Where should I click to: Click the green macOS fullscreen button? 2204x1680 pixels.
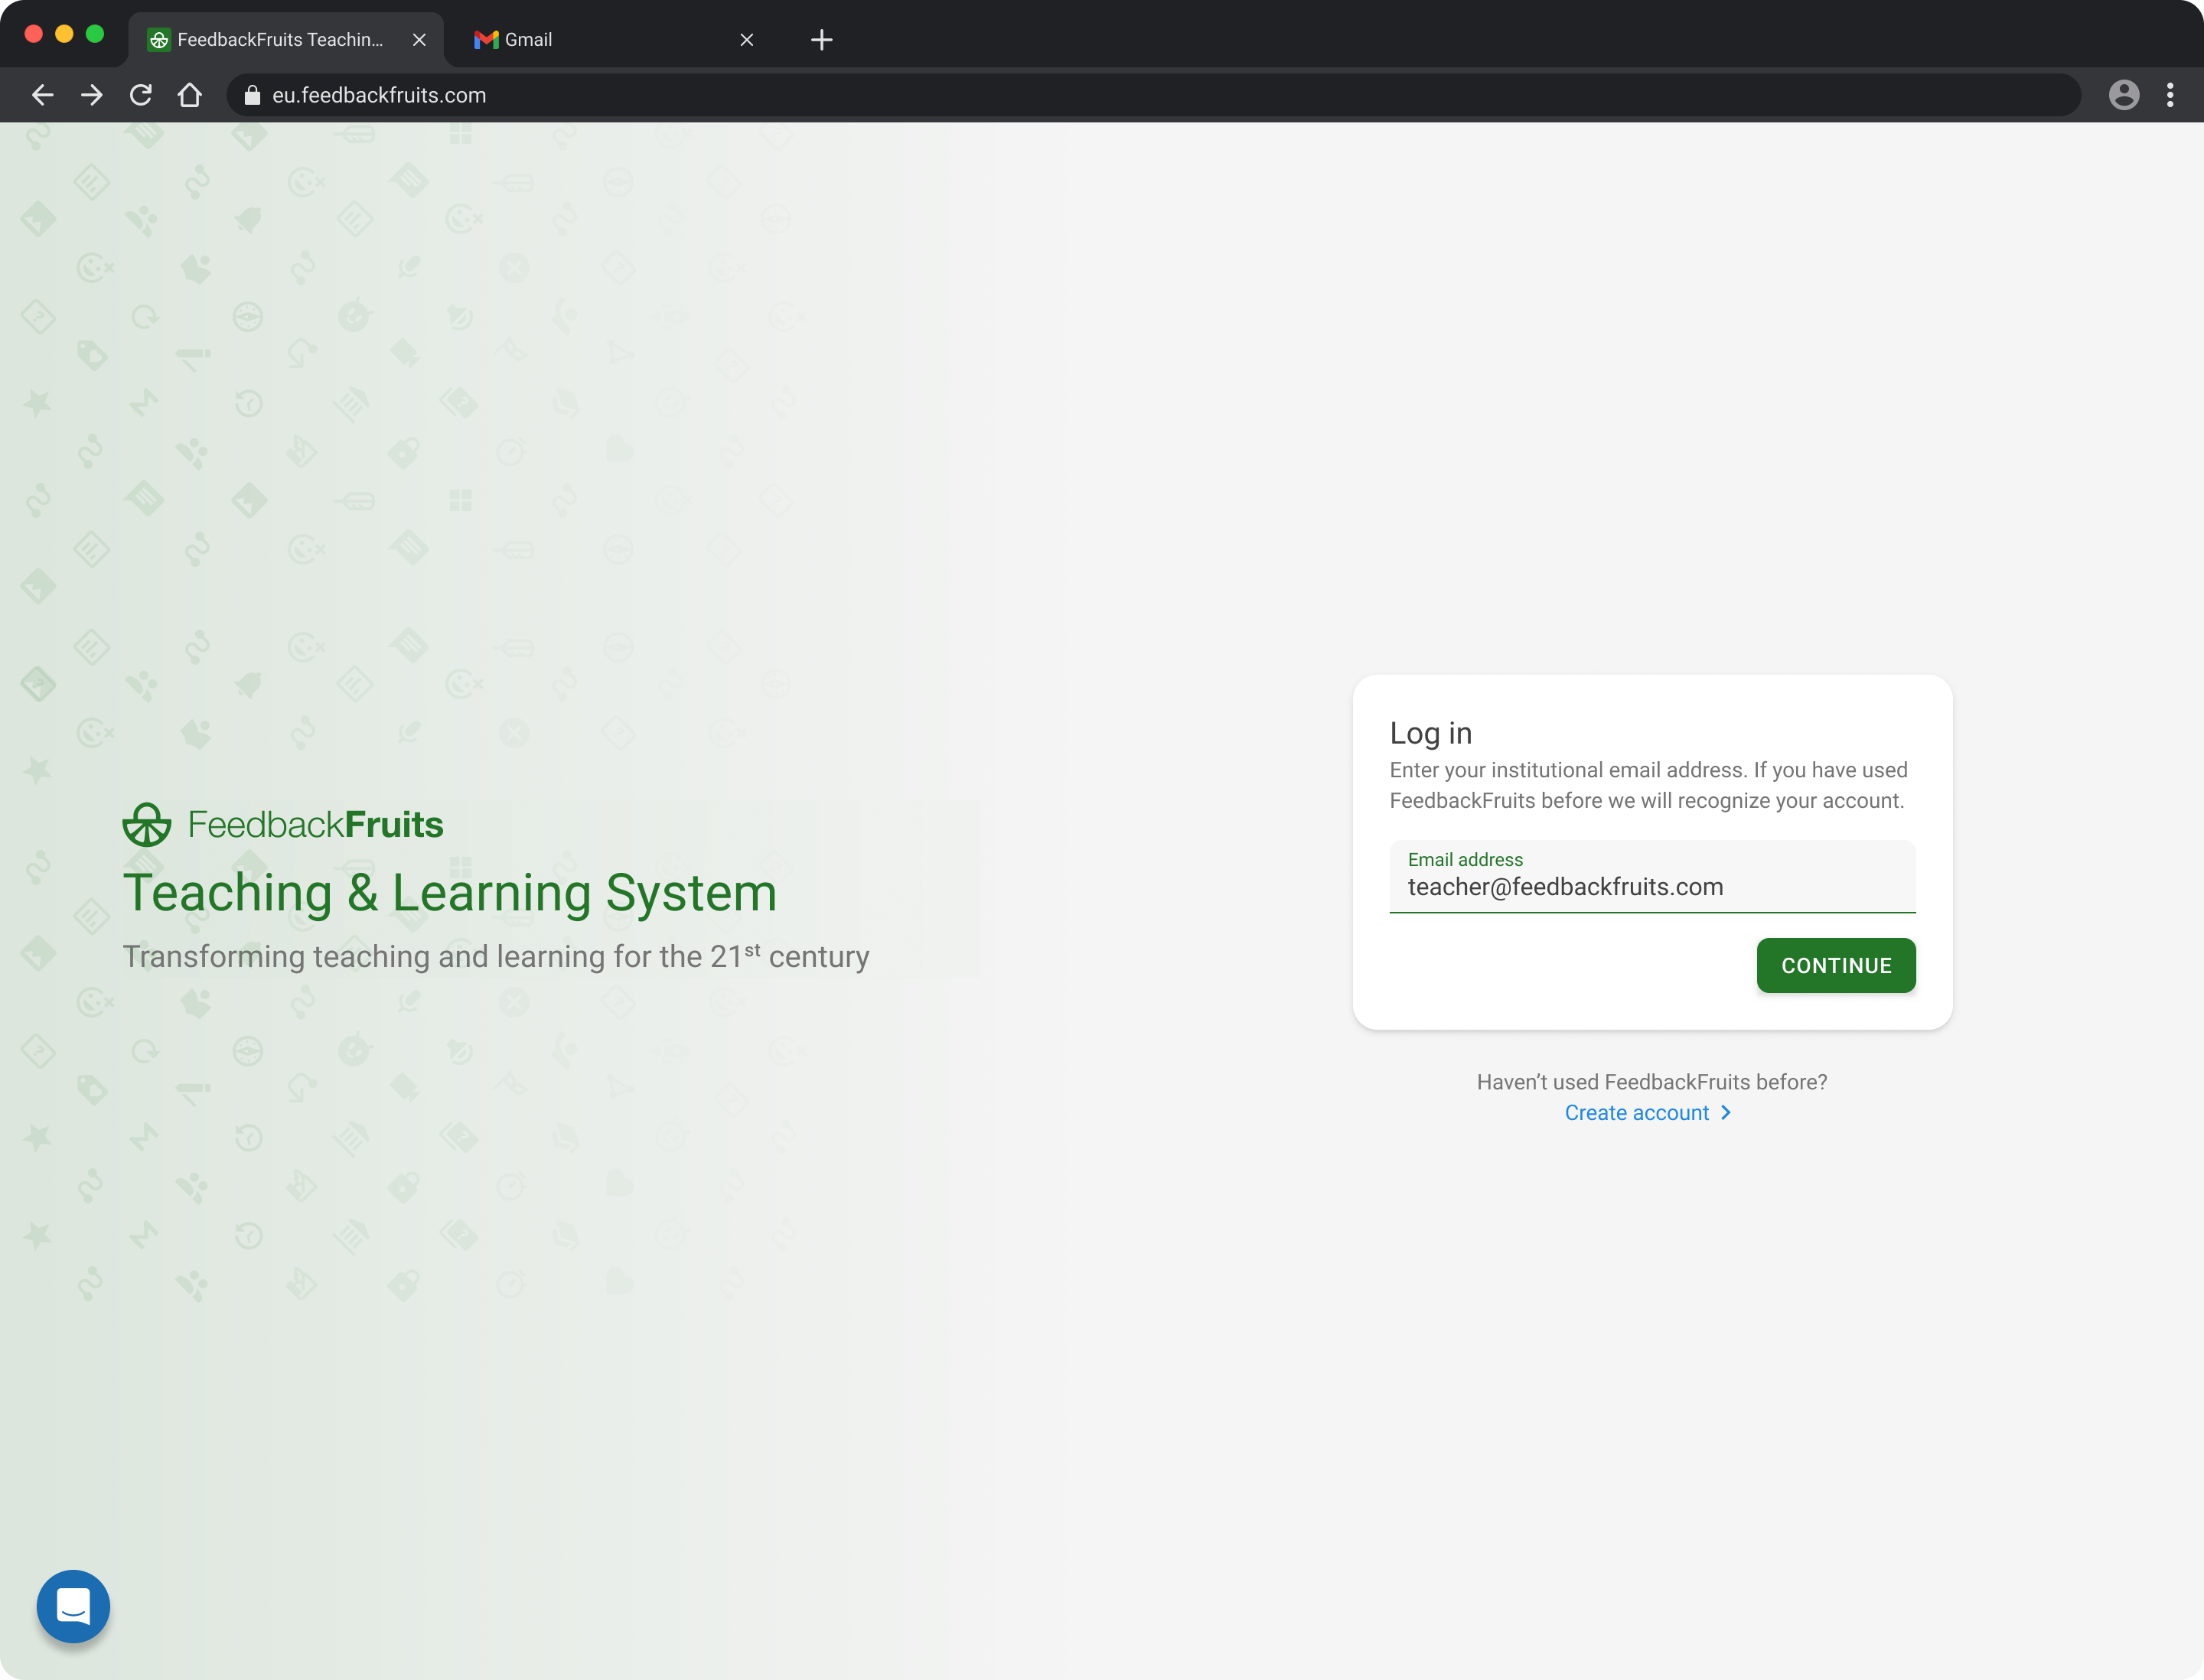coord(95,34)
